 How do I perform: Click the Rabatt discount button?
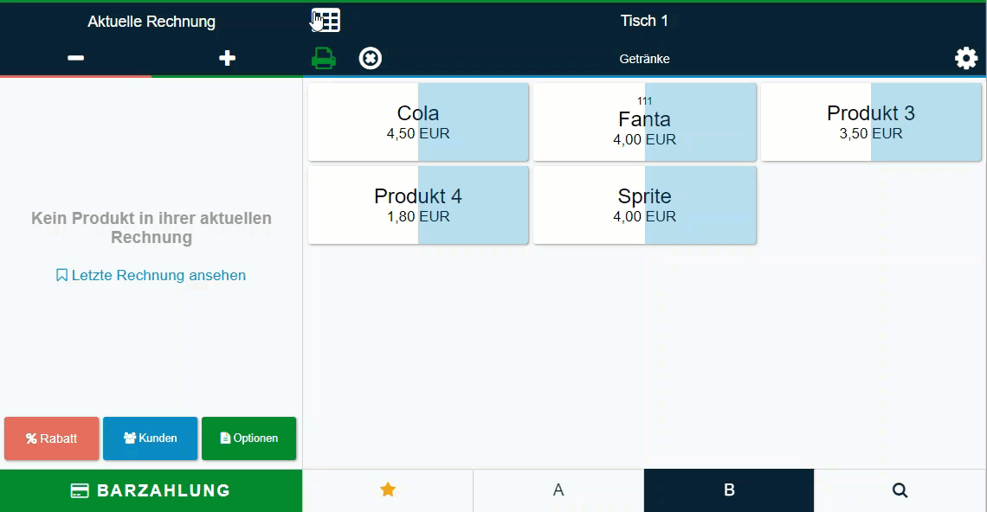click(x=52, y=438)
